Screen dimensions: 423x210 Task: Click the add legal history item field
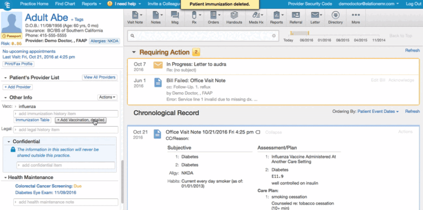[66, 130]
